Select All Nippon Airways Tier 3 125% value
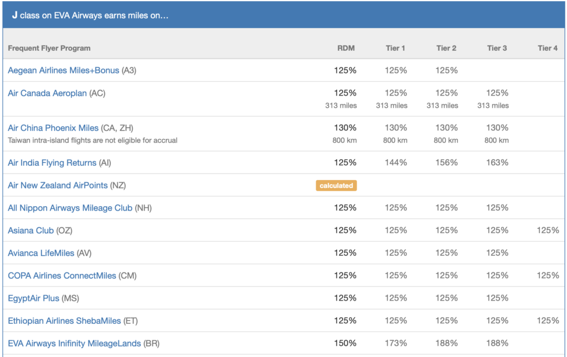This screenshot has width=567, height=357. [497, 208]
